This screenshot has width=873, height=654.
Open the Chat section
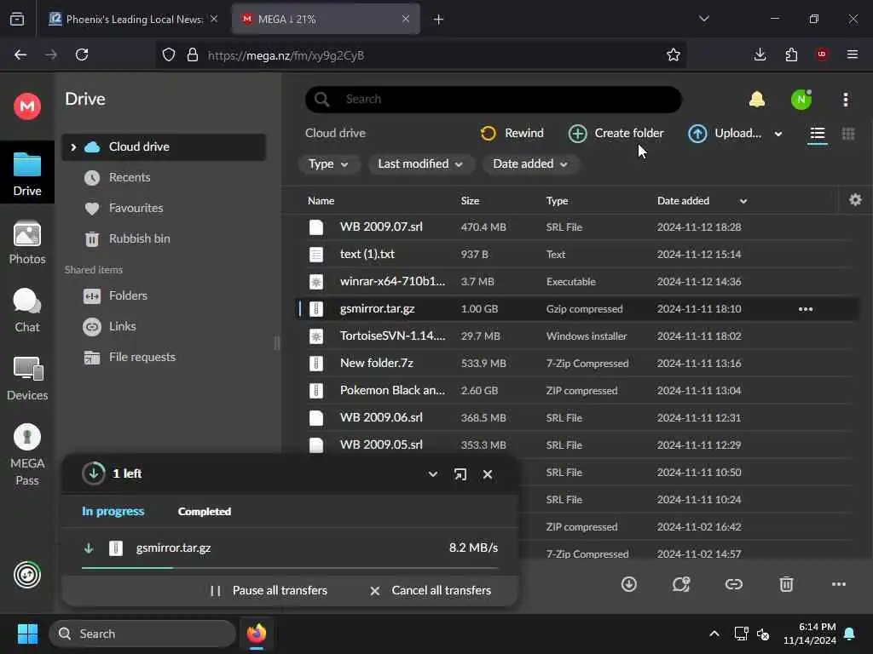tap(26, 310)
